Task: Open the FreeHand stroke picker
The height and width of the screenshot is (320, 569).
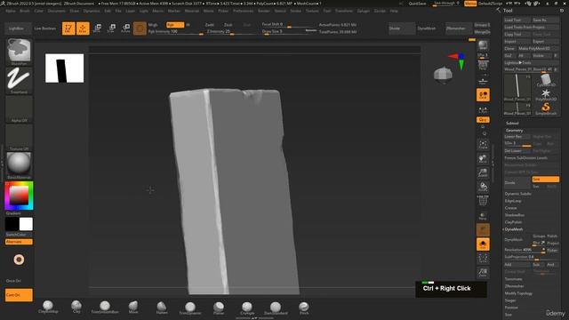Action: click(19, 80)
